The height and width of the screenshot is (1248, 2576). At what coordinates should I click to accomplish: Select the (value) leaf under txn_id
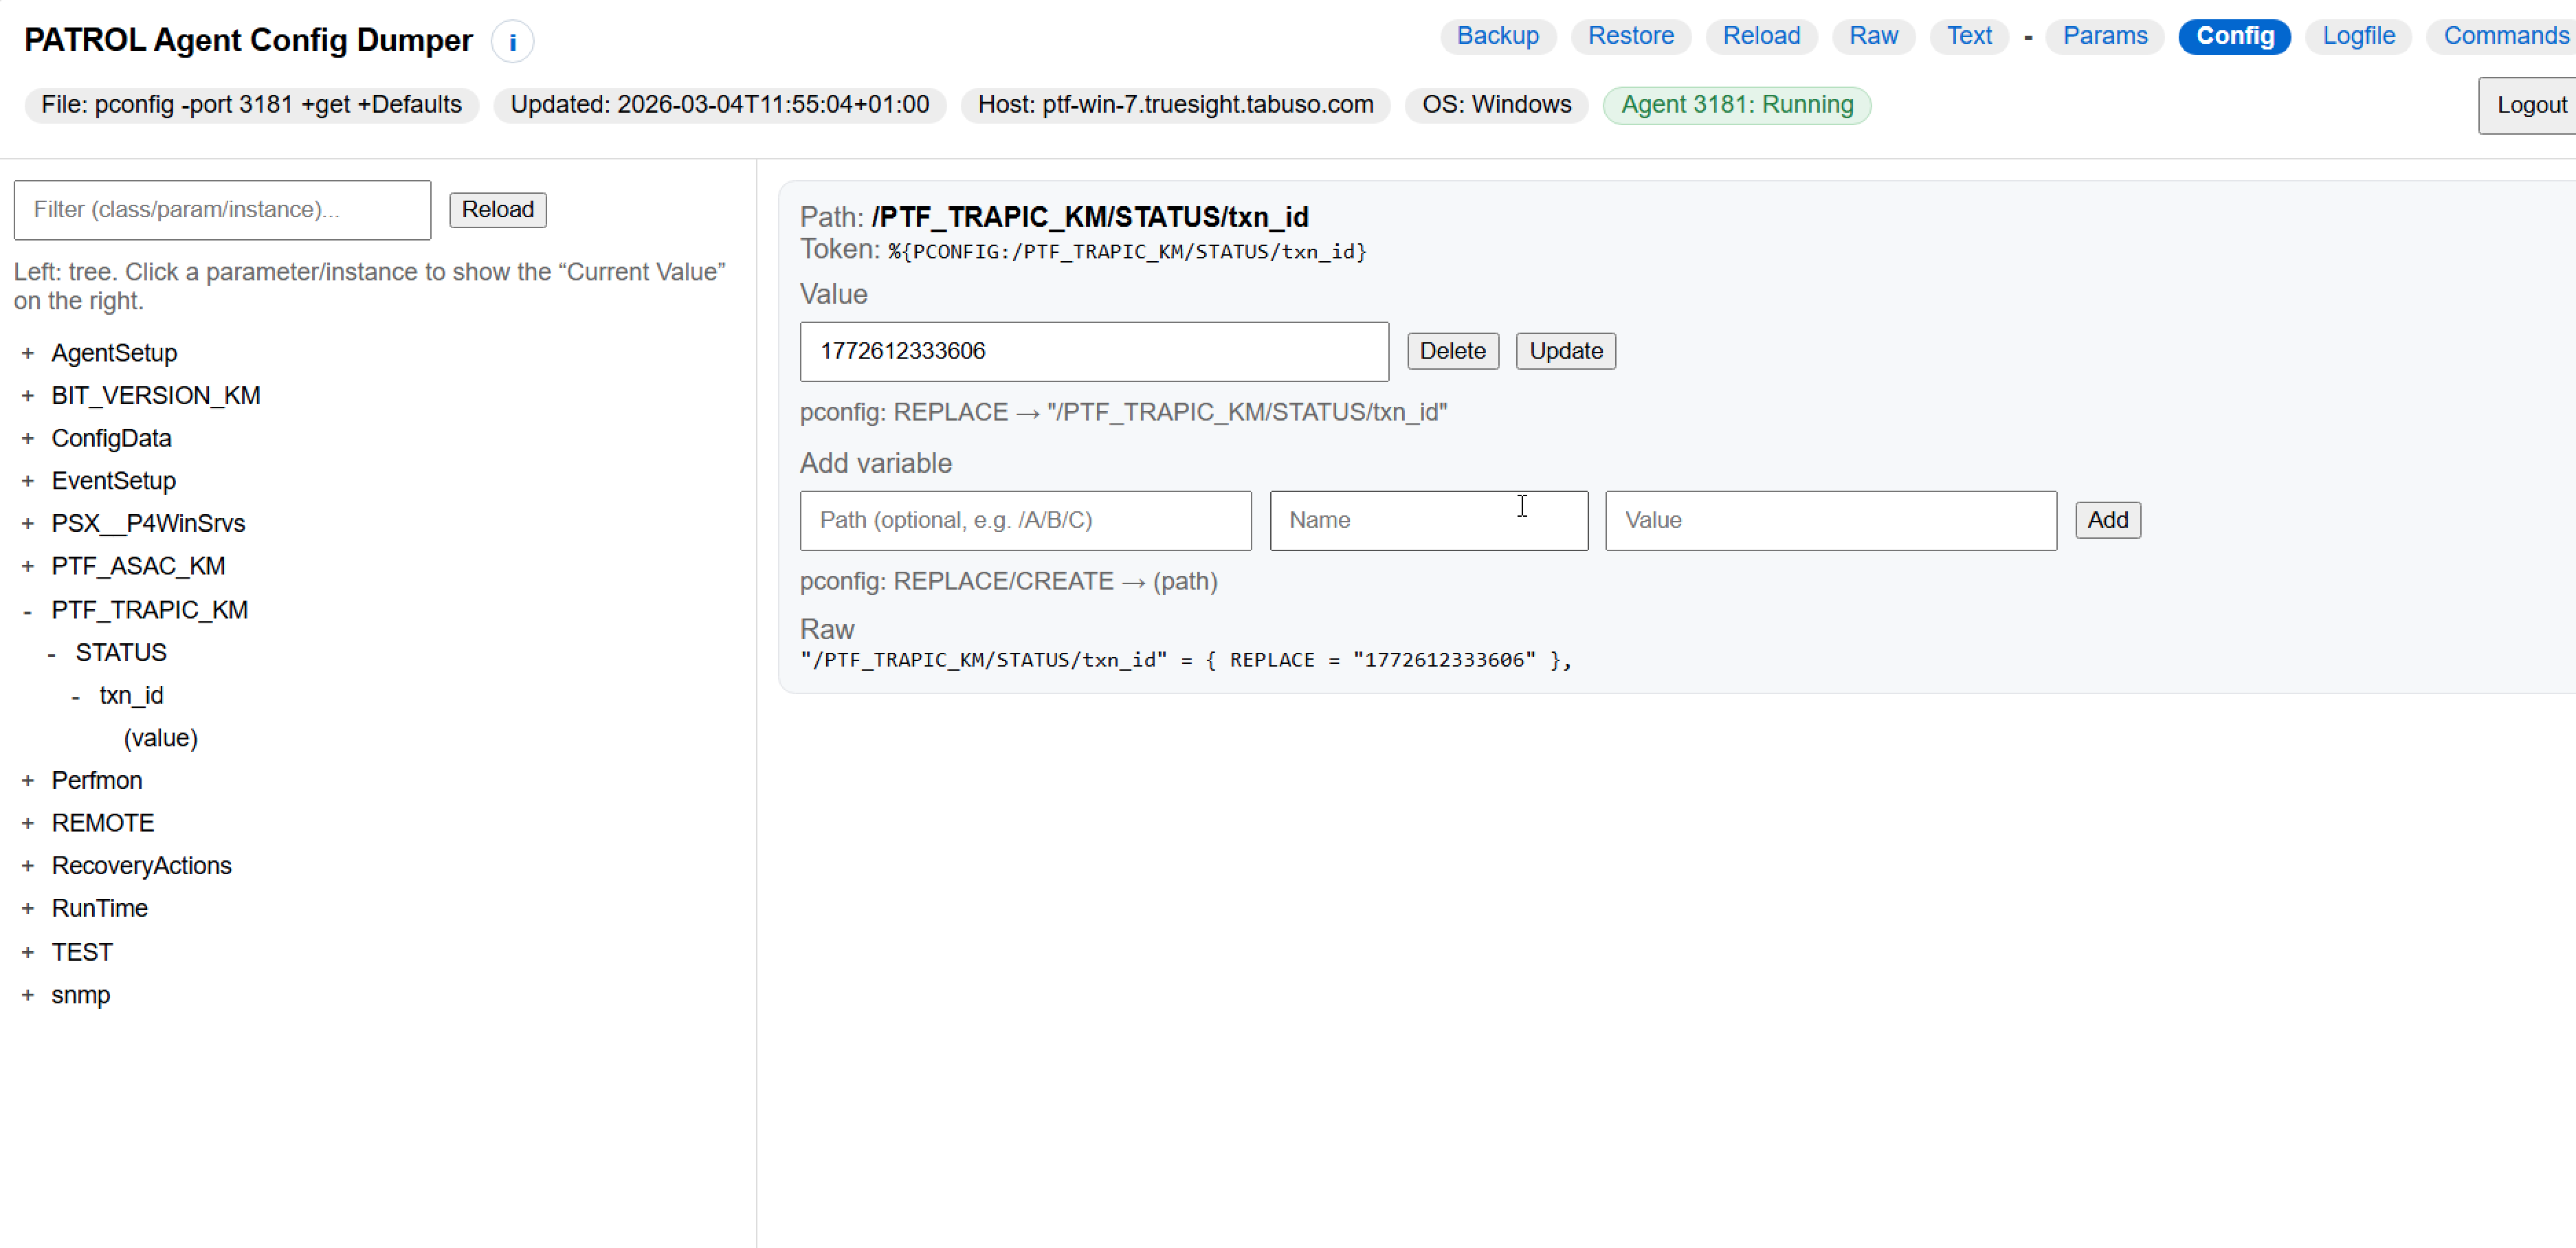(160, 738)
